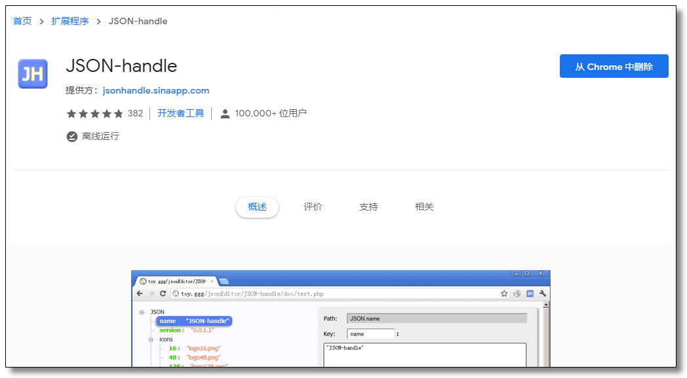687x378 pixels.
Task: Click the bookmark star in preview address bar
Action: coord(504,294)
